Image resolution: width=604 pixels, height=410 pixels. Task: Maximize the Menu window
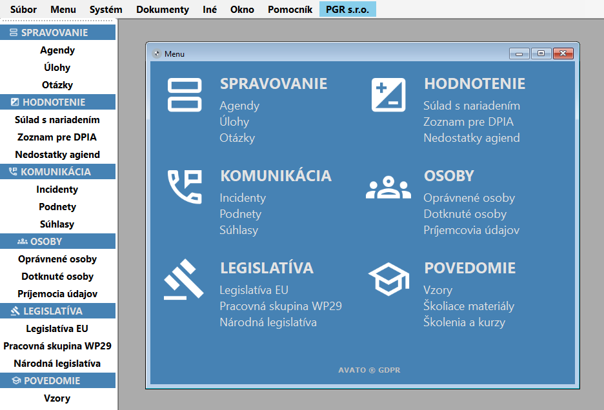coord(541,54)
